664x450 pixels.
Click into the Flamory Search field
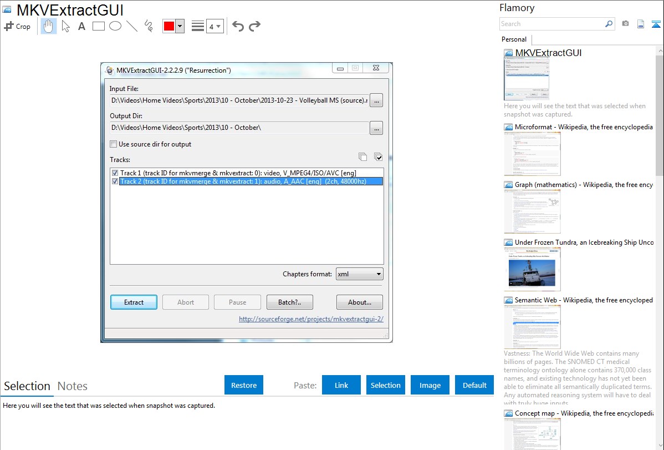pos(552,24)
